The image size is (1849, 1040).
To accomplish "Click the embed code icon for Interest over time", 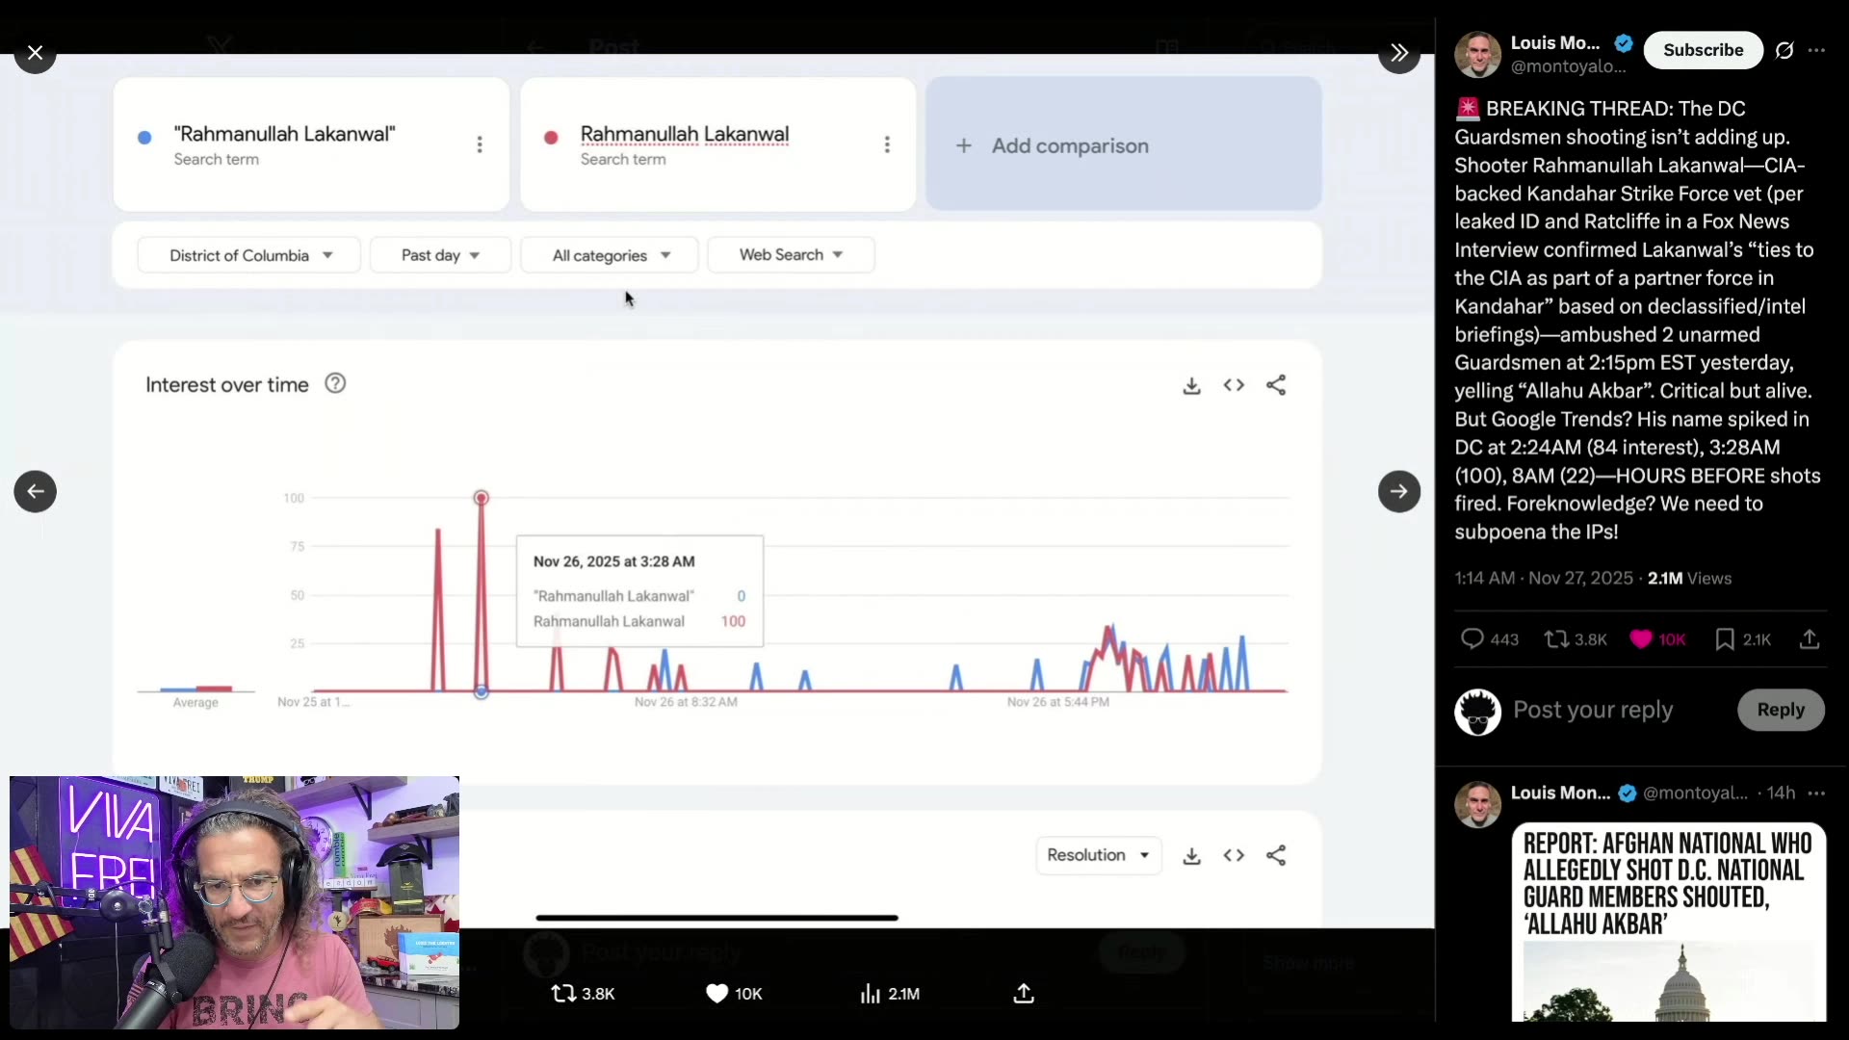I will pos(1234,385).
